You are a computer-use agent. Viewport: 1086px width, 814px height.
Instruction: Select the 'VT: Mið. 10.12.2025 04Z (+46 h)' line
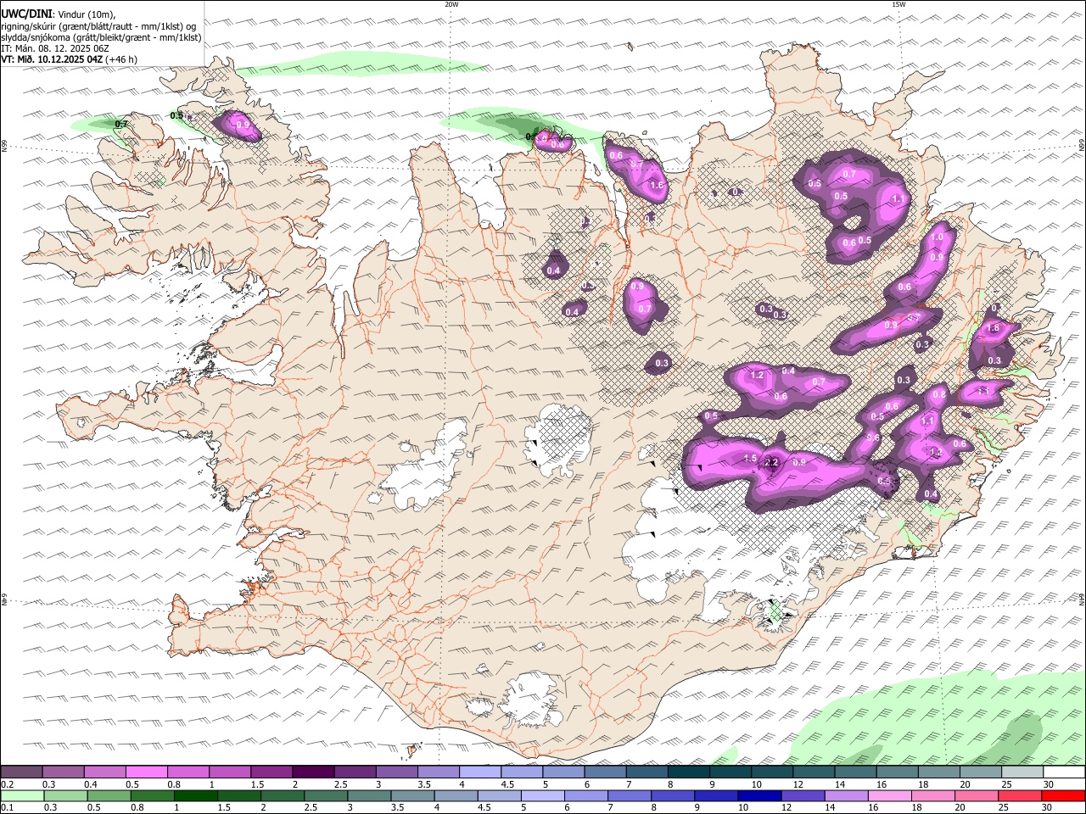coord(69,59)
